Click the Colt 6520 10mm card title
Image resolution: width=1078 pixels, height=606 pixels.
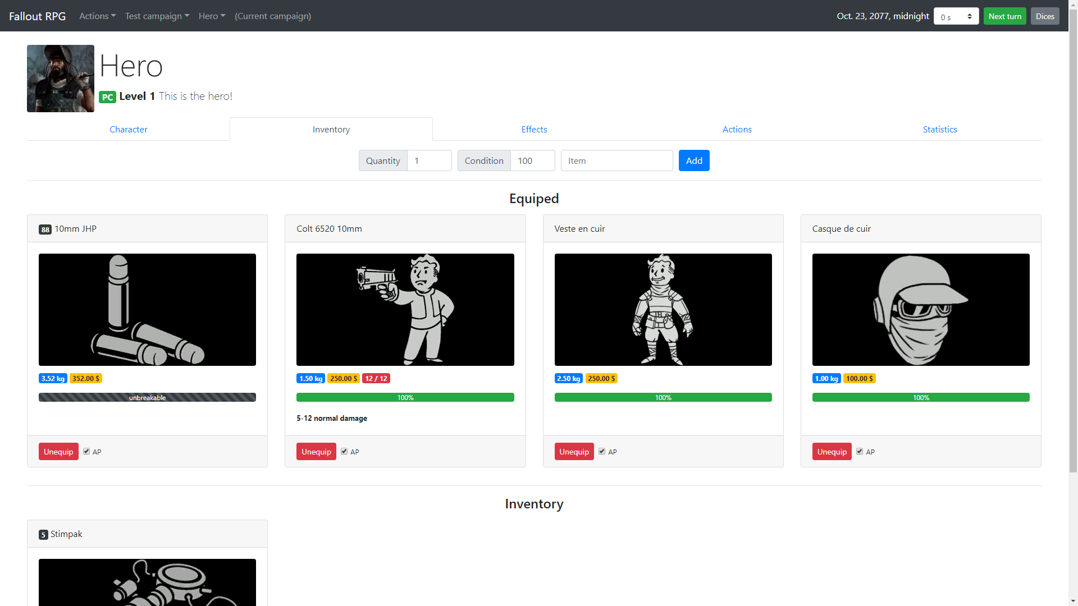(329, 228)
